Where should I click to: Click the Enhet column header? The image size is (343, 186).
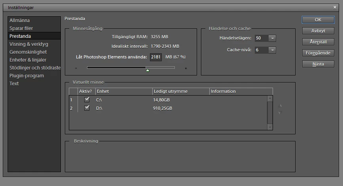pyautogui.click(x=124, y=91)
